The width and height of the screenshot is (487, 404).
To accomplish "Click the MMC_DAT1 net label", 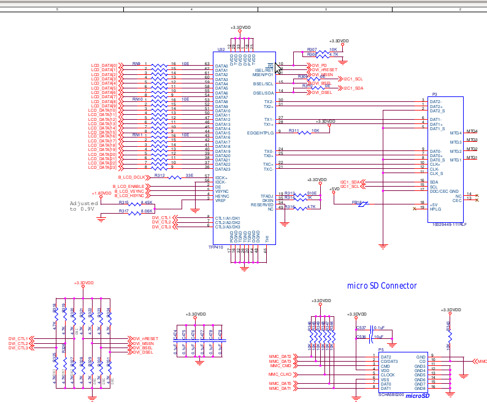I will click(x=280, y=389).
